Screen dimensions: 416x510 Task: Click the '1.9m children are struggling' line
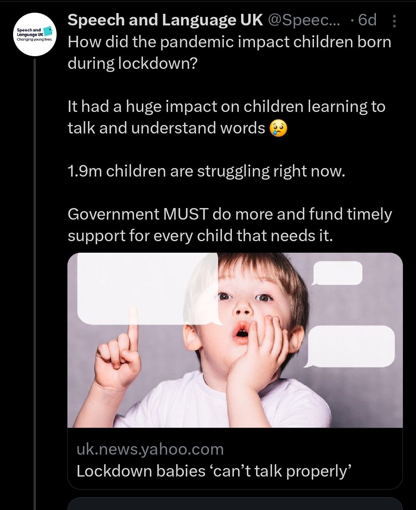pyautogui.click(x=206, y=171)
